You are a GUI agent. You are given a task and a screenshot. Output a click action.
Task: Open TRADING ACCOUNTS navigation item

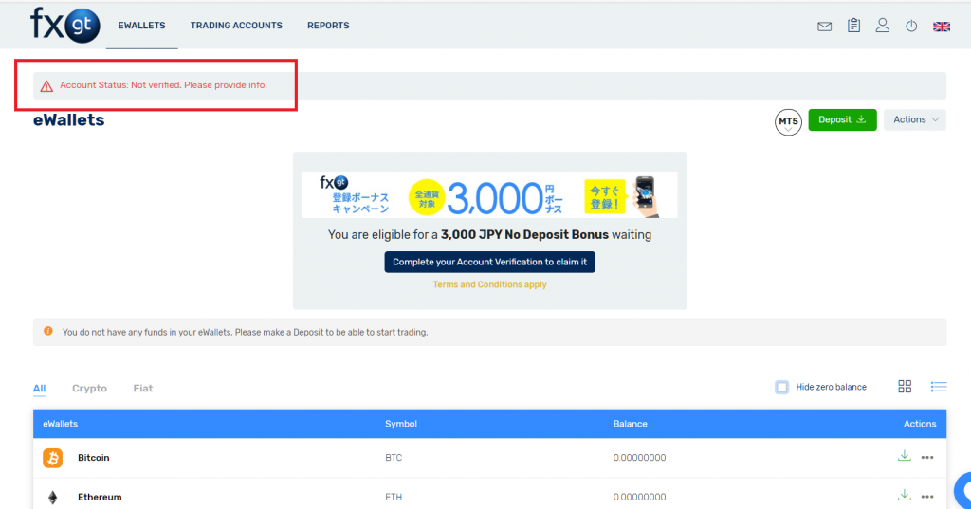point(236,26)
